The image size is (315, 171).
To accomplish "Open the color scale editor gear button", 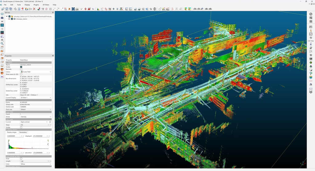I will 50,122.
